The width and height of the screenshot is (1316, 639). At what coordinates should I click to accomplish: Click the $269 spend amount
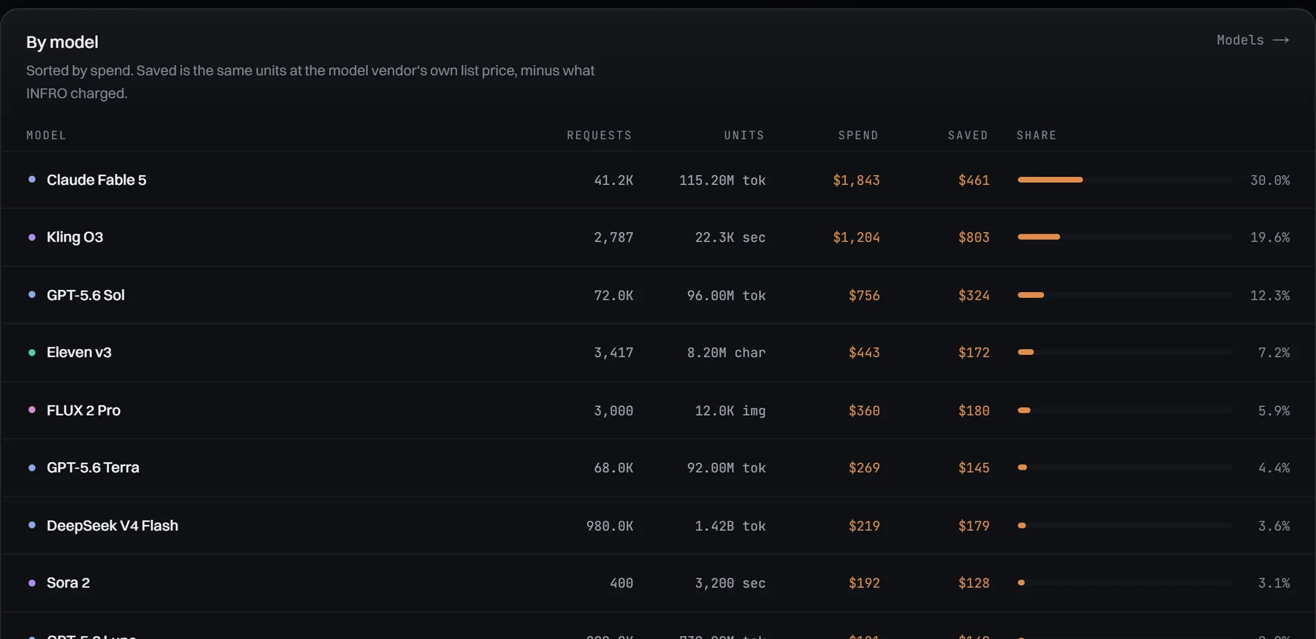(864, 468)
